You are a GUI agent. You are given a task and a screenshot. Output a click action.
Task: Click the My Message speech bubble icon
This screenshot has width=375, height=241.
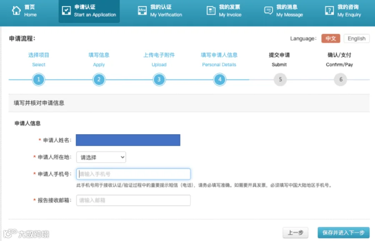pos(268,11)
